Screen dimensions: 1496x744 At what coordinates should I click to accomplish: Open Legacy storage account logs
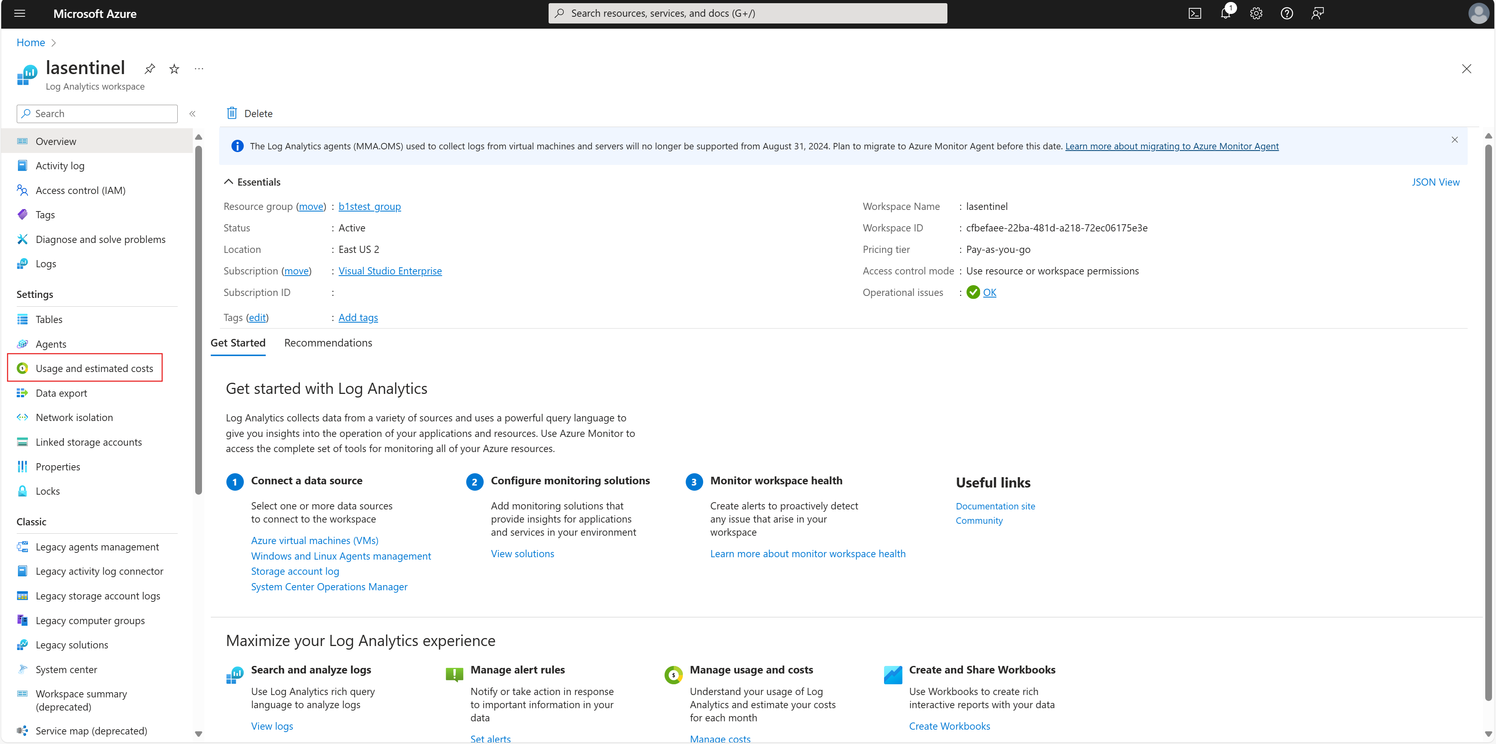[98, 596]
